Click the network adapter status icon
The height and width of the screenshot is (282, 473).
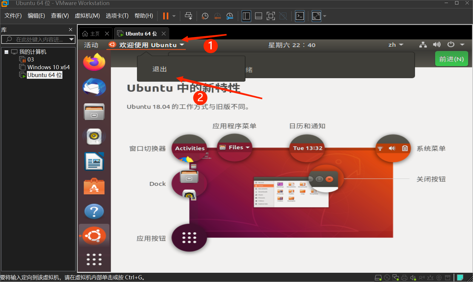(396, 278)
